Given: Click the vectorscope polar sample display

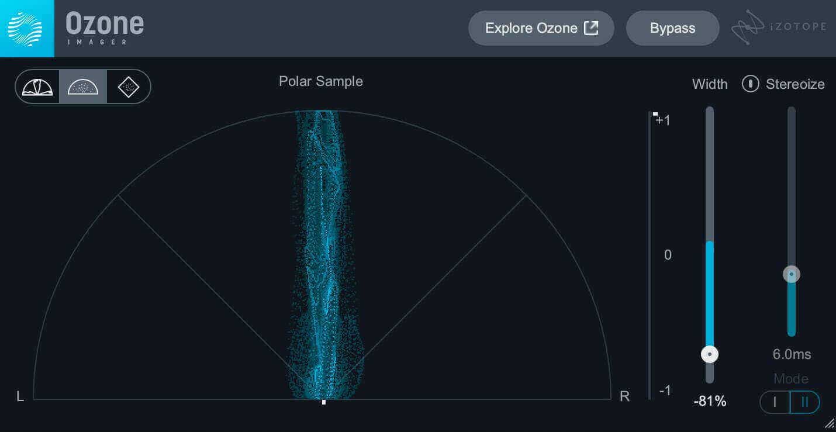Looking at the screenshot, I should (x=322, y=255).
